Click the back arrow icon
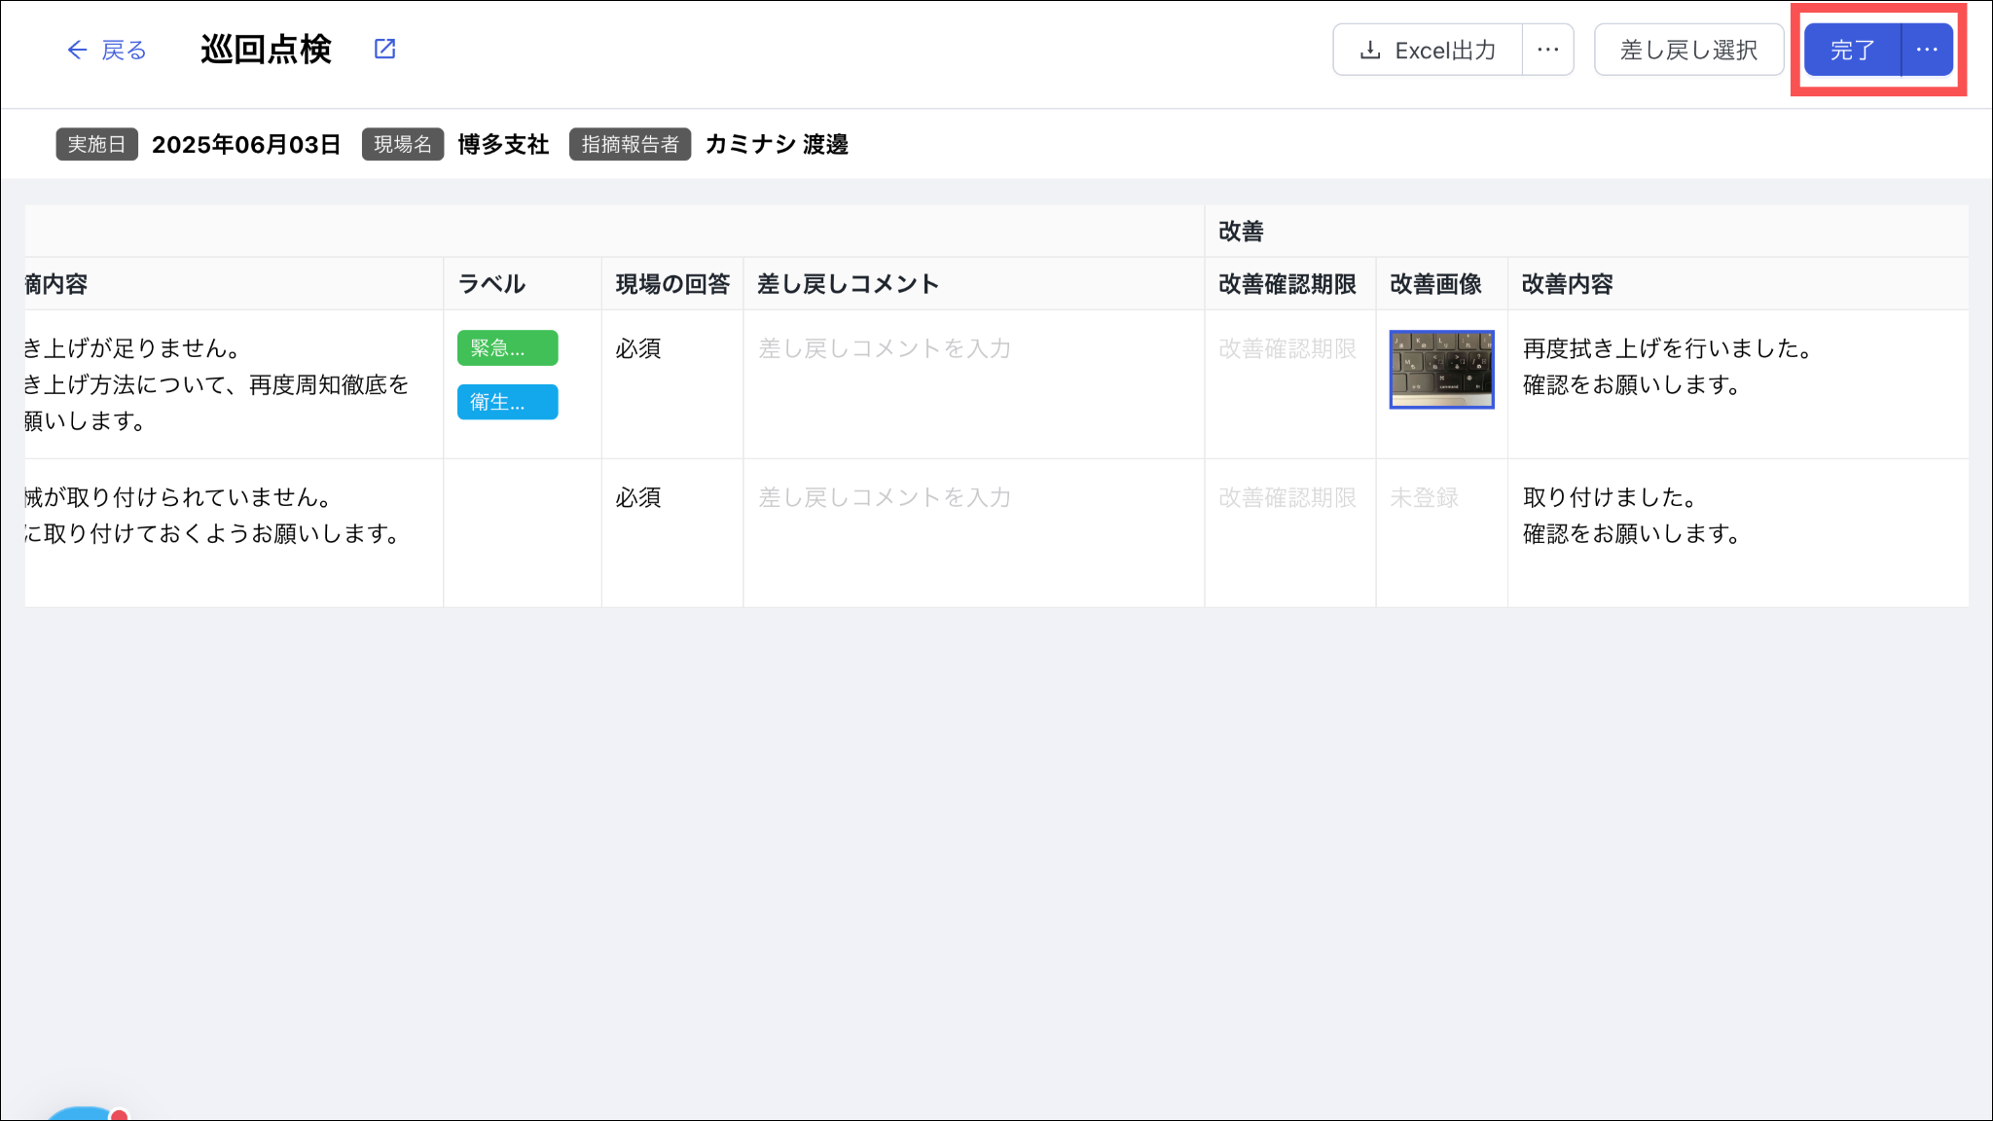This screenshot has height=1121, width=1993. [77, 50]
